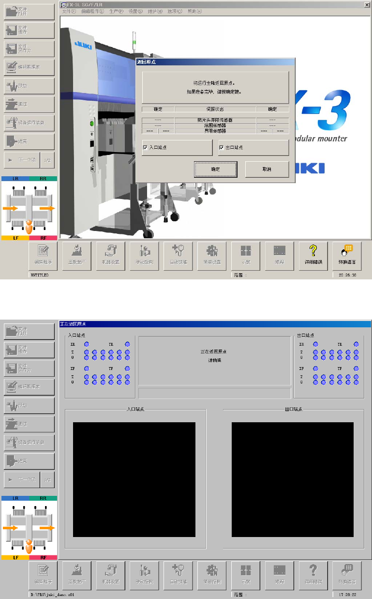The height and width of the screenshot is (599, 372).
Task: Open Edit Database (编辑数据库) in returning-to-origin screen sidebar
Action: point(29,386)
